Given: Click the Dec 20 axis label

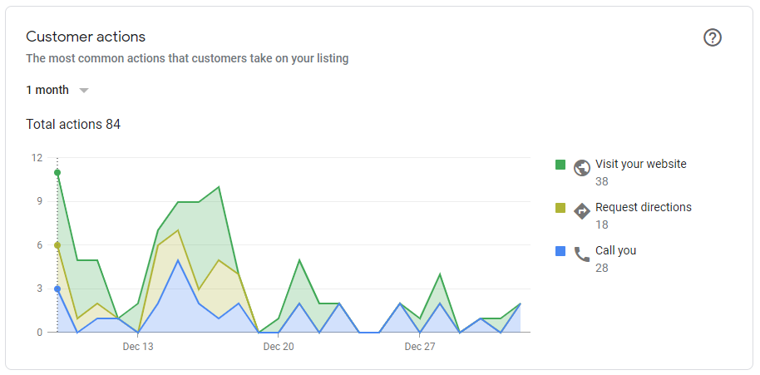Looking at the screenshot, I should [279, 347].
